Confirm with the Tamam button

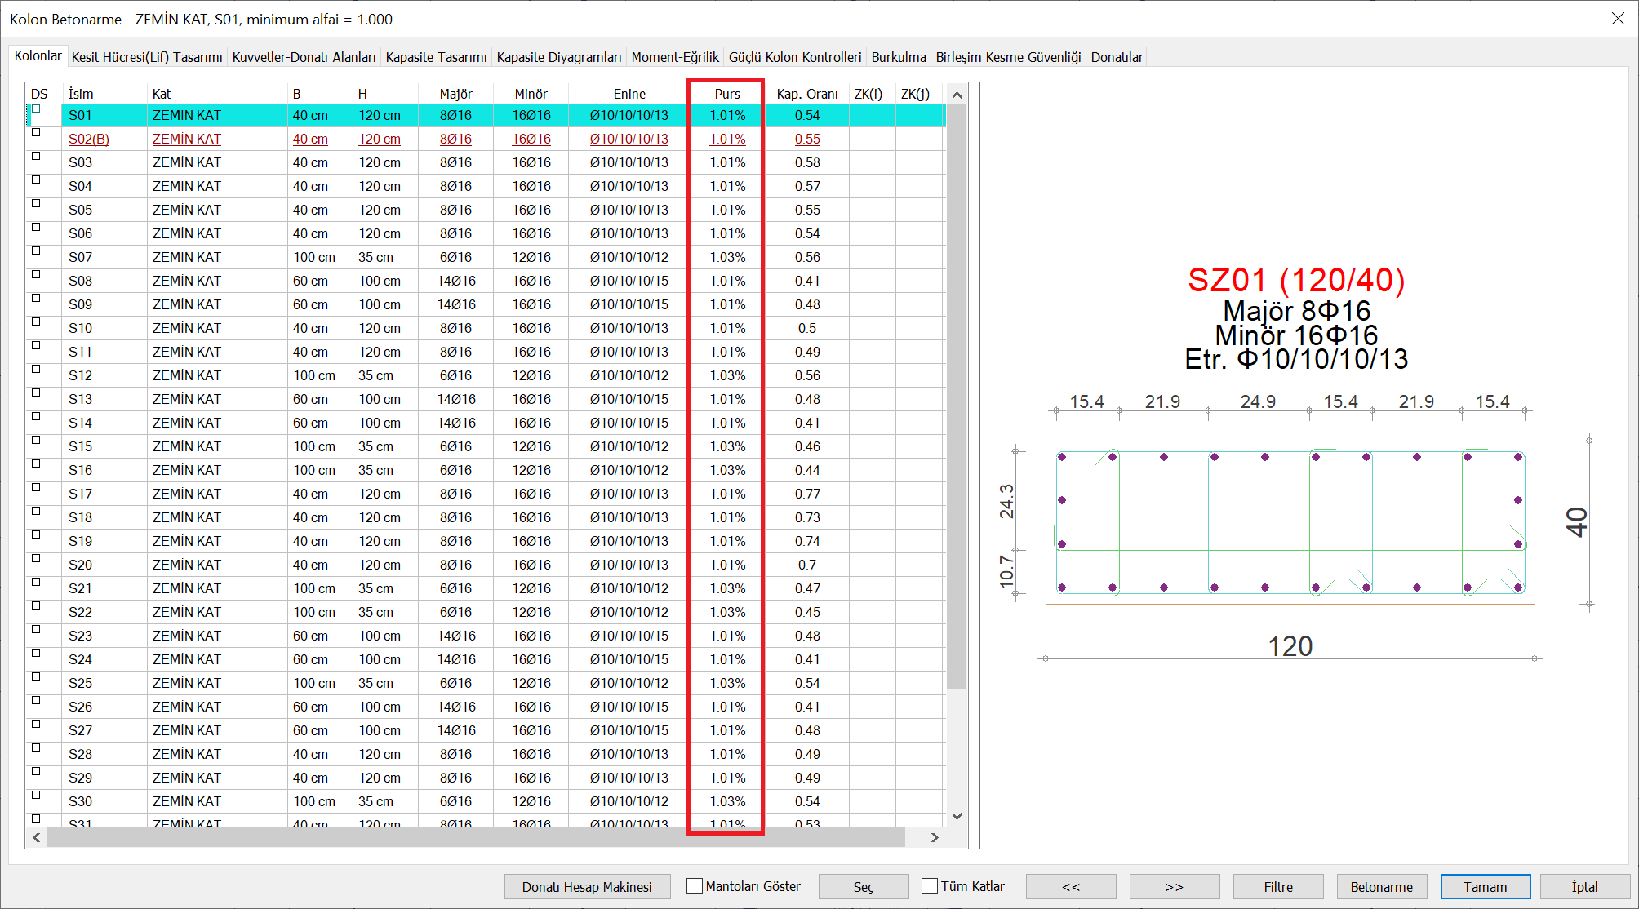(1485, 887)
